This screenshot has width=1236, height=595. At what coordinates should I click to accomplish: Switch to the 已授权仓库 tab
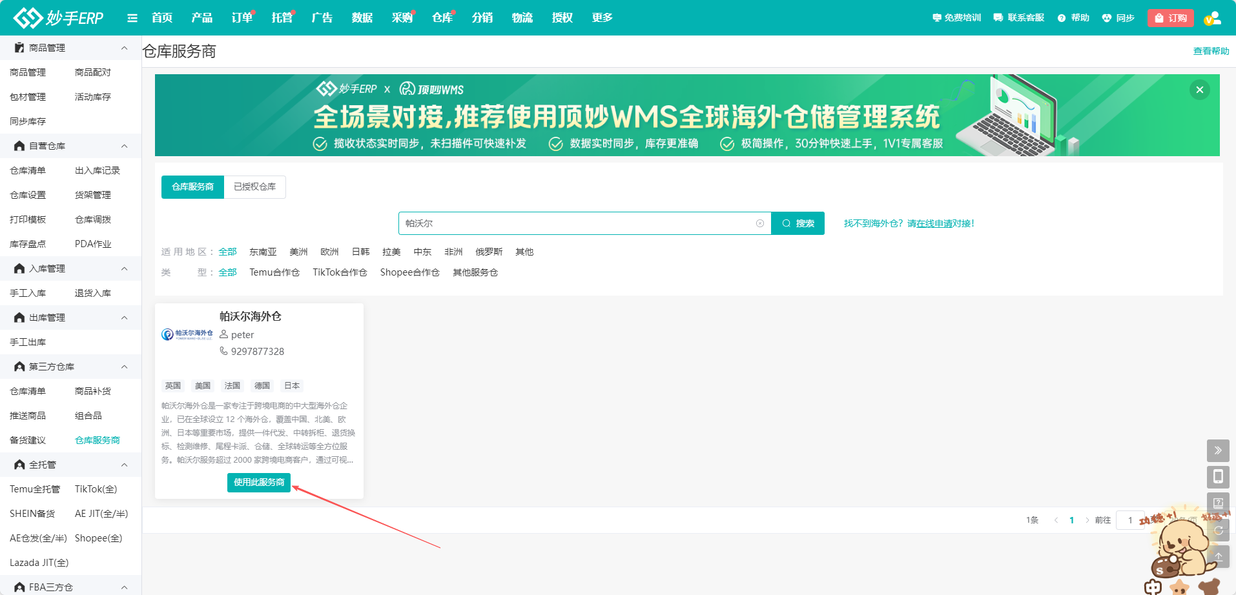[x=254, y=187]
